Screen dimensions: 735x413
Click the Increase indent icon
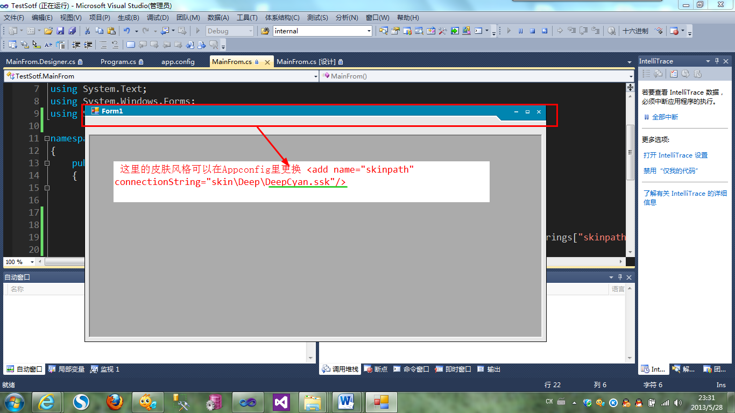(88, 45)
